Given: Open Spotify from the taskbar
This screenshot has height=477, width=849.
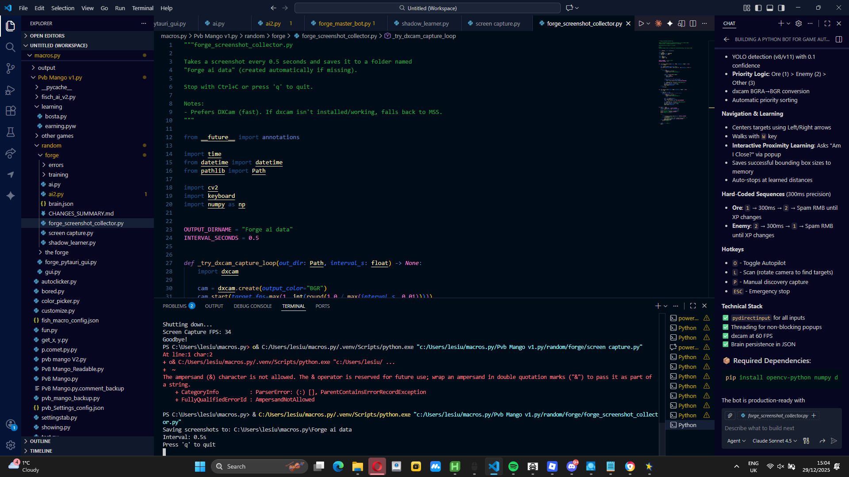Looking at the screenshot, I should pyautogui.click(x=513, y=466).
